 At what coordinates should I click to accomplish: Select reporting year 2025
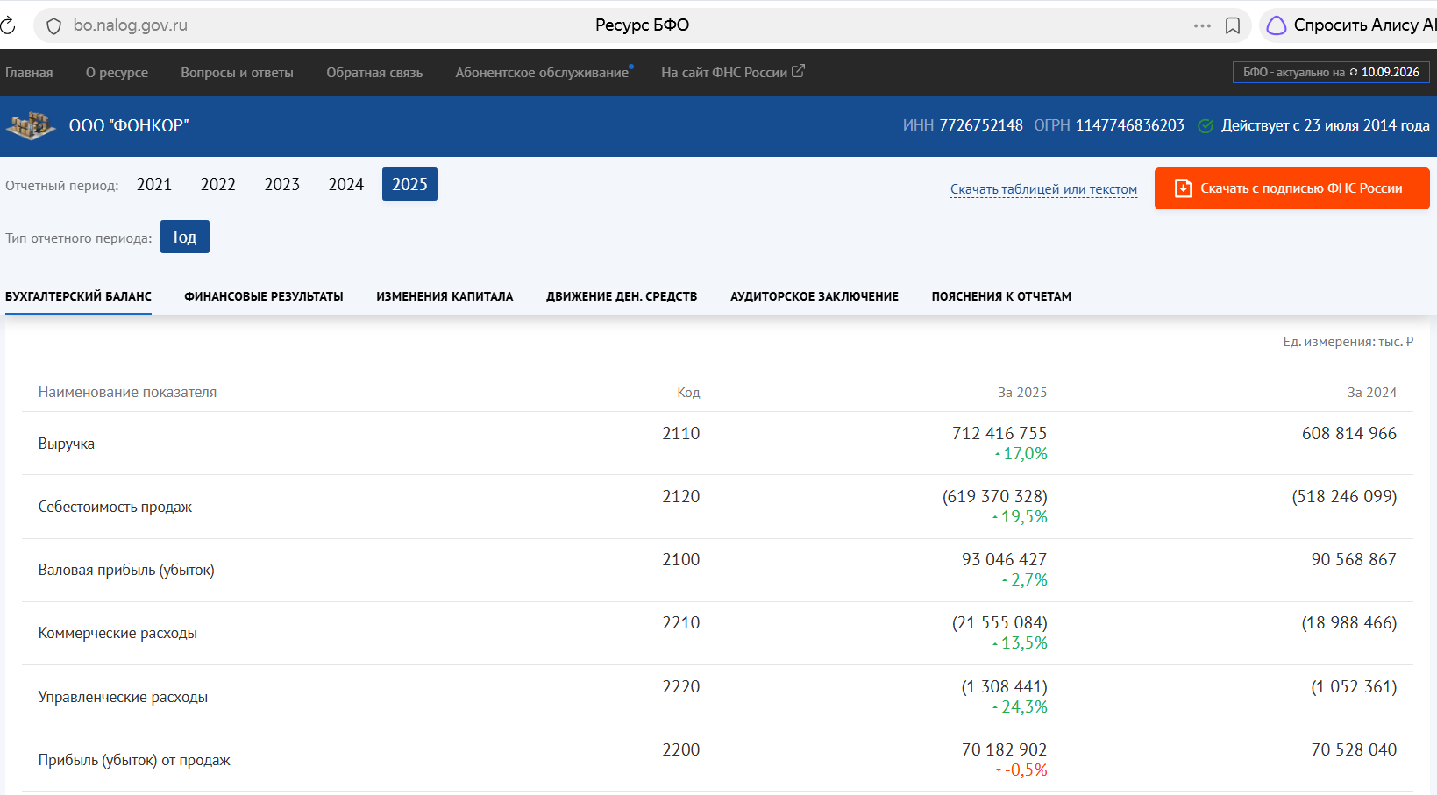(x=409, y=184)
